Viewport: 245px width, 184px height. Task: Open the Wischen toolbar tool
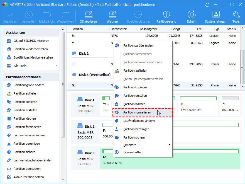[112, 17]
